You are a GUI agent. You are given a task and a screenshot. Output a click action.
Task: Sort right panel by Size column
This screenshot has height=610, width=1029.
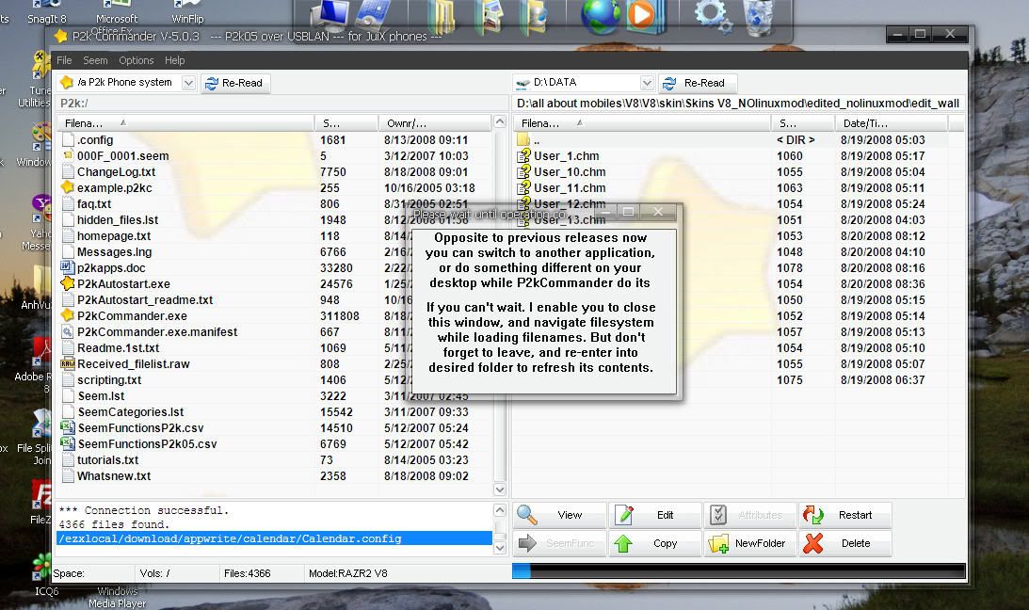pos(803,123)
